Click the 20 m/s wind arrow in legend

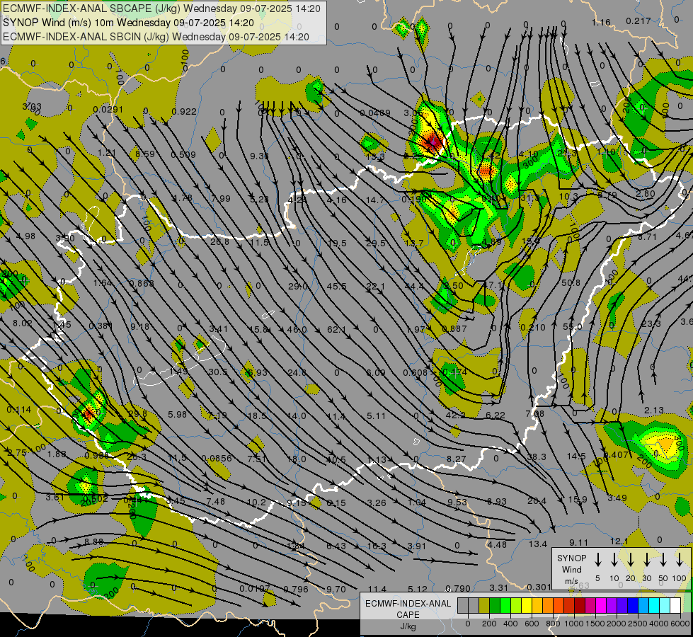tap(630, 560)
